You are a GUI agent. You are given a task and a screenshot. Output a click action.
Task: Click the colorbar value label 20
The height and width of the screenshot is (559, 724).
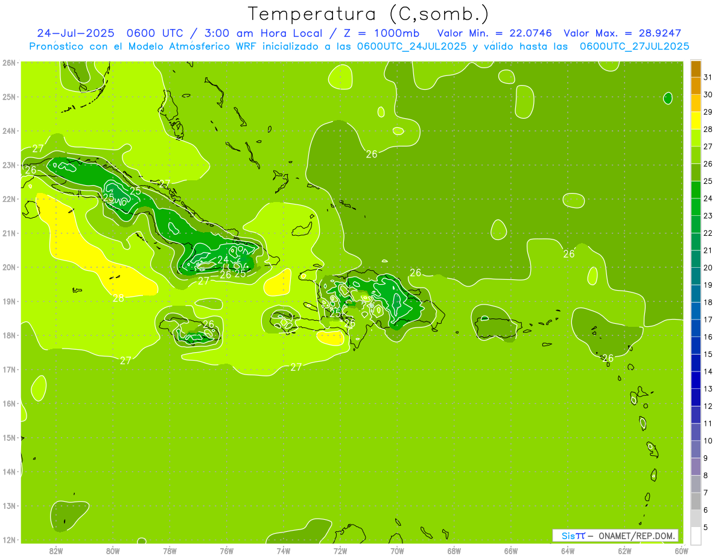(x=708, y=268)
